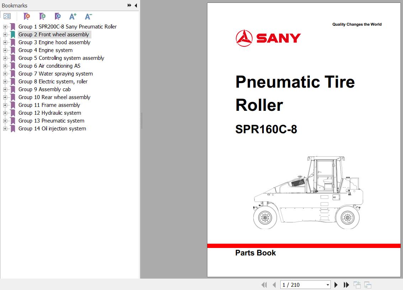
Task: Expand Group 3 Engine hood assembly
Action: coord(5,42)
